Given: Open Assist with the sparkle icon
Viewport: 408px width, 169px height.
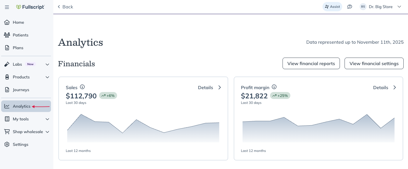Looking at the screenshot, I should [x=332, y=7].
